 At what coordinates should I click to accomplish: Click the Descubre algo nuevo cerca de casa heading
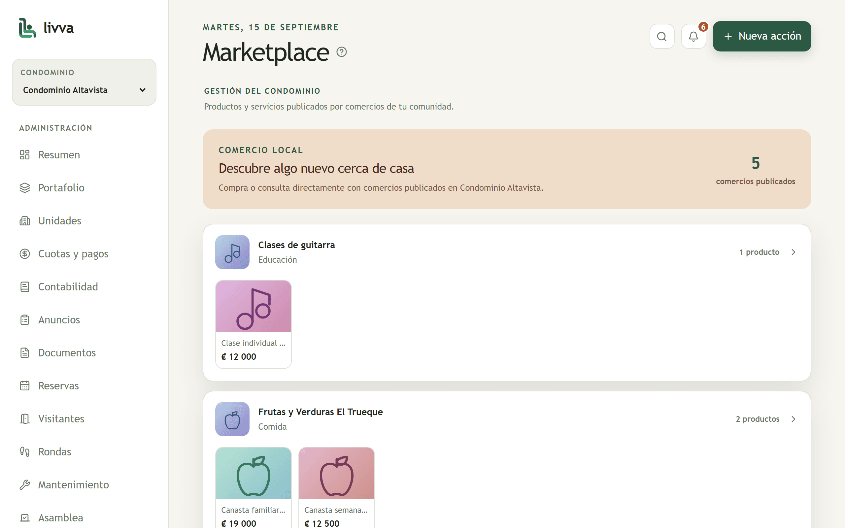click(316, 169)
